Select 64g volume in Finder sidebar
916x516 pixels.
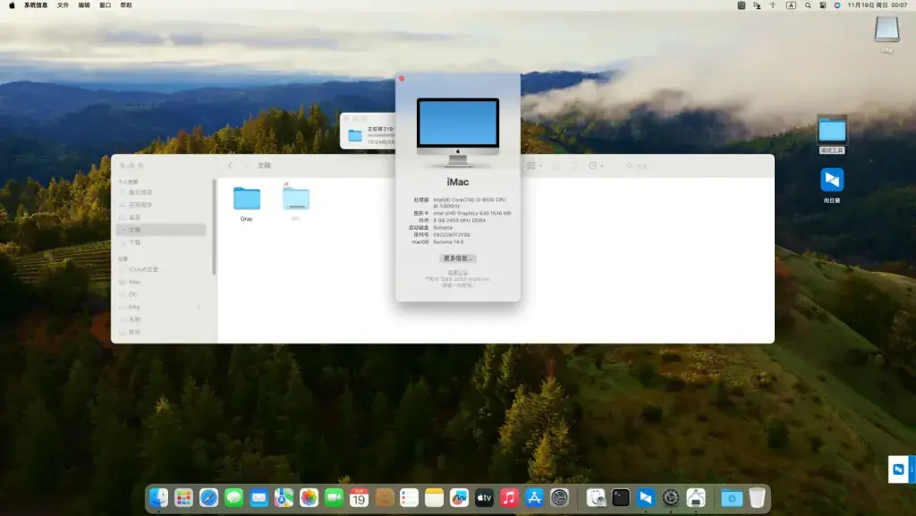click(134, 307)
